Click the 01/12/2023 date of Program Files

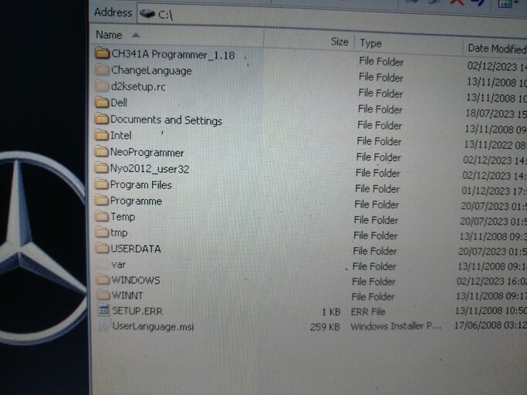pyautogui.click(x=493, y=191)
